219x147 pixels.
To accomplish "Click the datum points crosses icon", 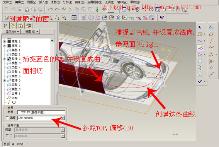I will point(211,55).
